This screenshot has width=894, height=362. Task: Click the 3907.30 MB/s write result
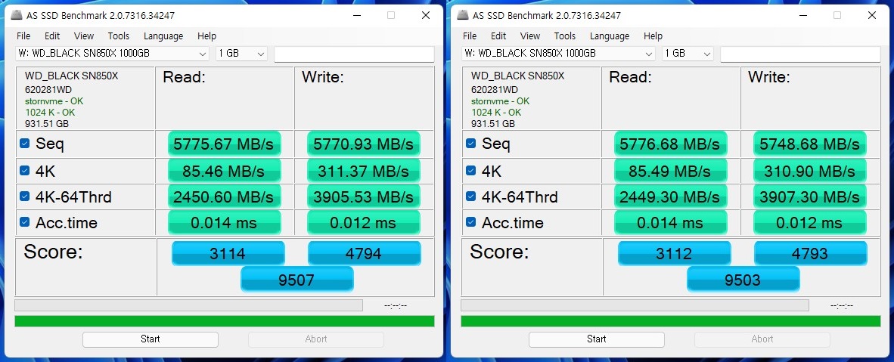click(810, 196)
